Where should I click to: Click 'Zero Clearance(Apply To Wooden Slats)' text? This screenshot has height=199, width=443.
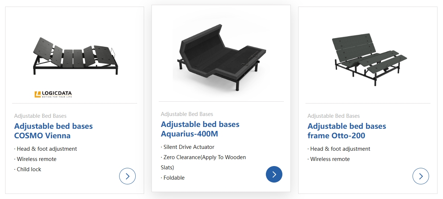click(x=204, y=162)
